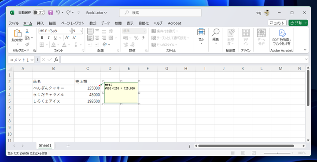Viewport: 317px width, 162px height.
Task: Increase indent in alignment group
Action: [x=97, y=44]
